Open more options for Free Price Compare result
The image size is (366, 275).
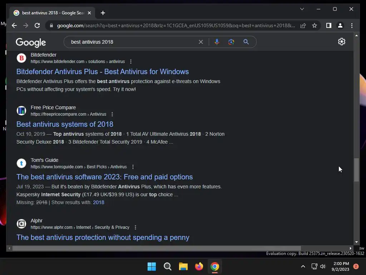112,114
